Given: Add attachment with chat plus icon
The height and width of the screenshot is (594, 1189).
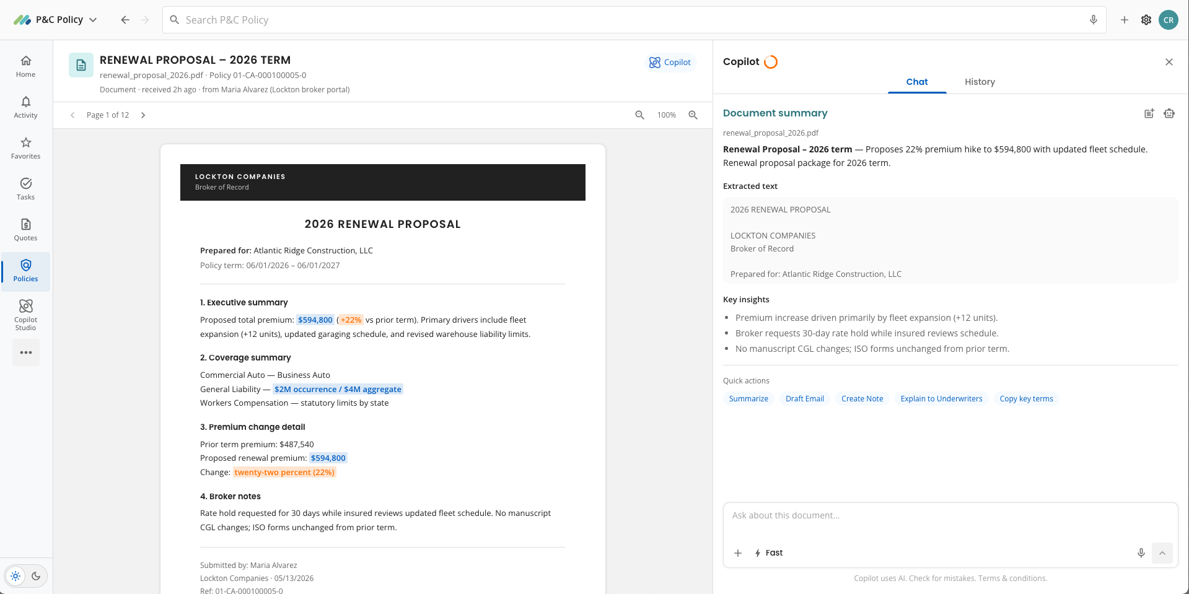Looking at the screenshot, I should click(x=738, y=553).
